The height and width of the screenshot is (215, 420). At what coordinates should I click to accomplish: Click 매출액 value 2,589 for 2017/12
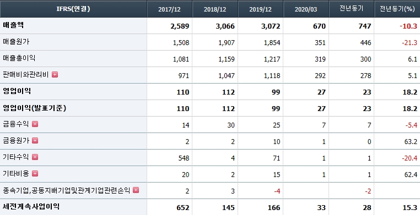tap(180, 26)
